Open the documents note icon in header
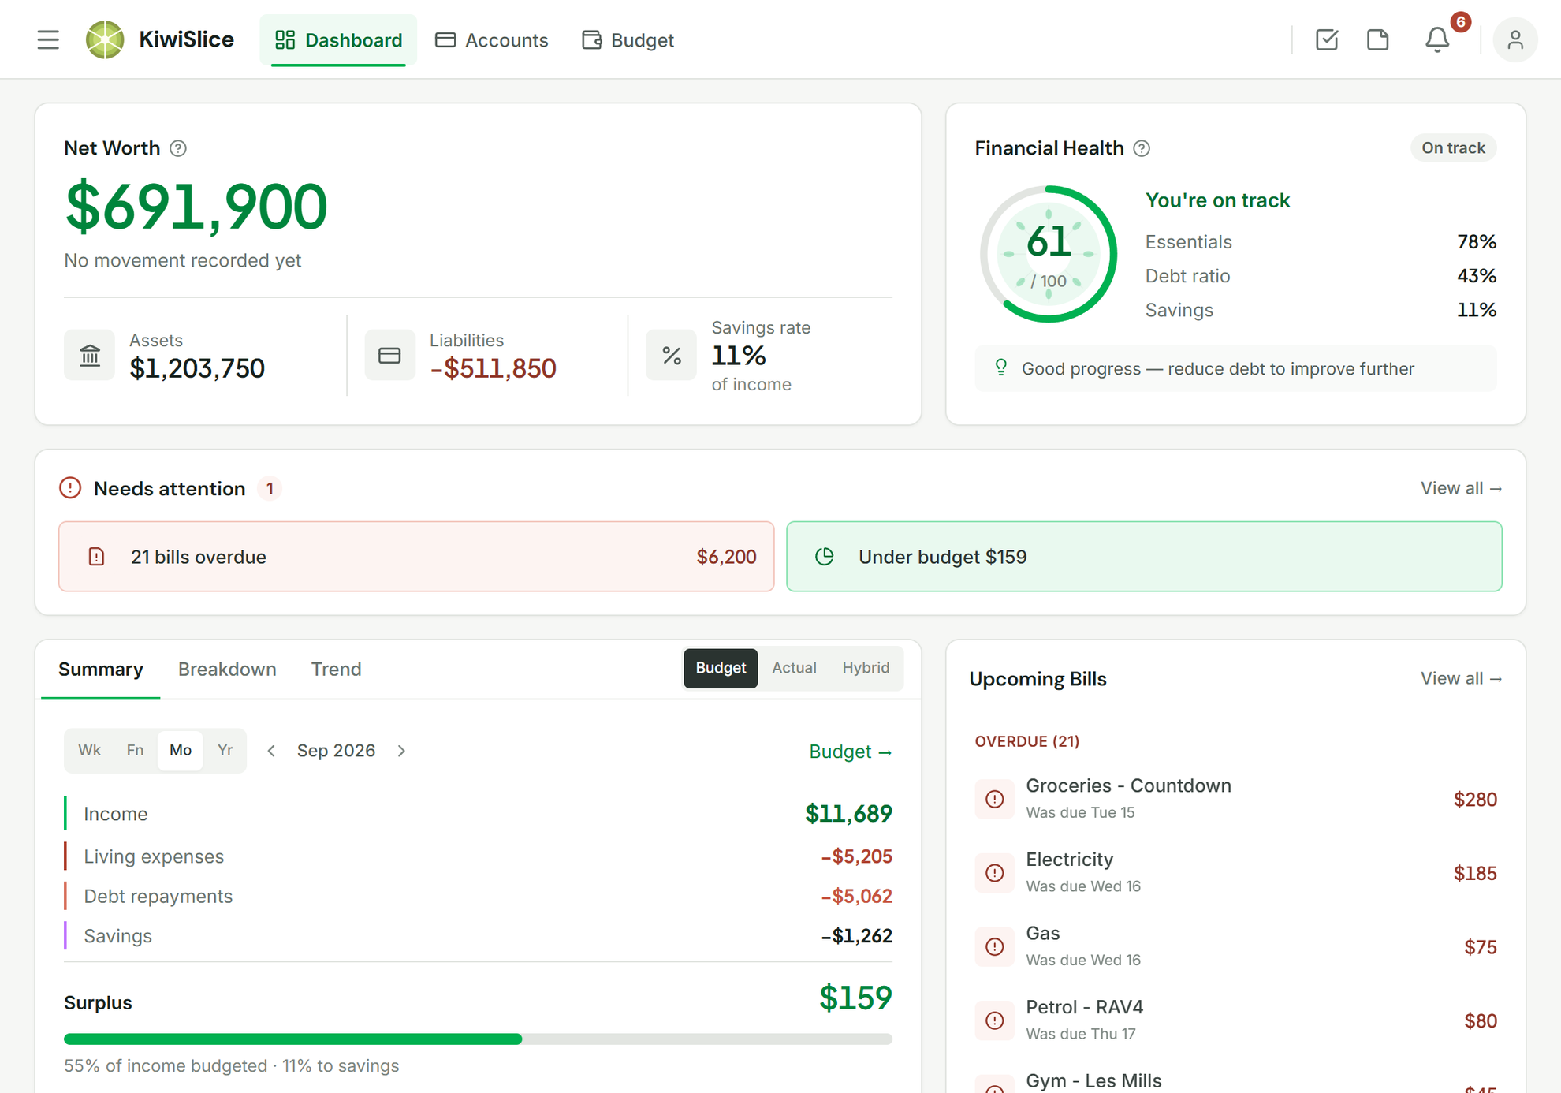Screen dimensions: 1561x1093 tap(1377, 39)
